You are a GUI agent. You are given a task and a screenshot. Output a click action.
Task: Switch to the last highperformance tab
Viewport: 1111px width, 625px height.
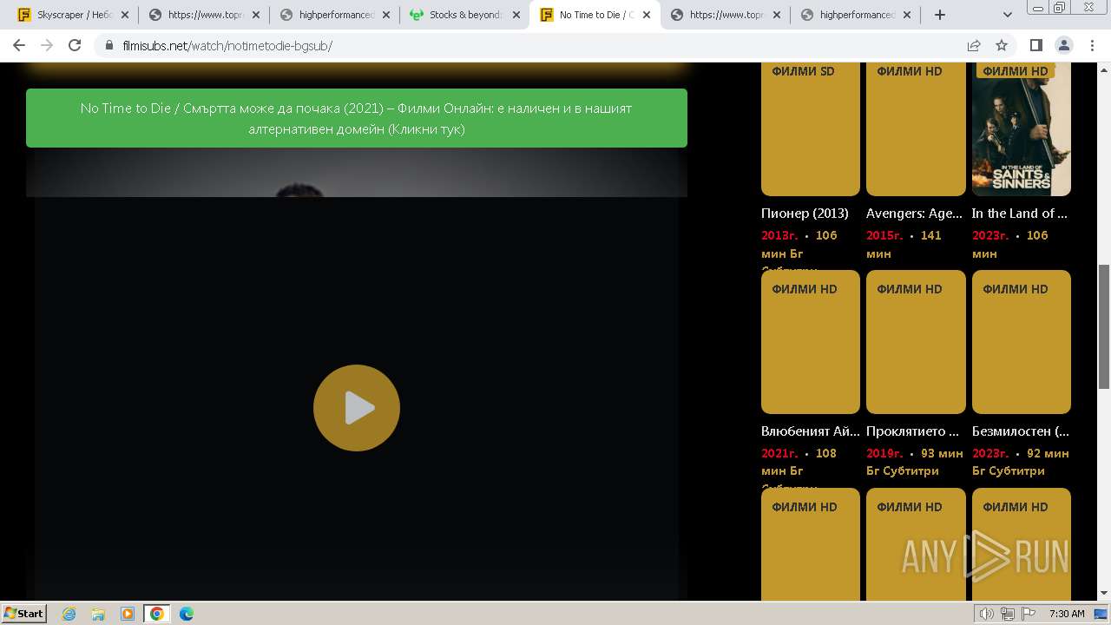tap(855, 15)
